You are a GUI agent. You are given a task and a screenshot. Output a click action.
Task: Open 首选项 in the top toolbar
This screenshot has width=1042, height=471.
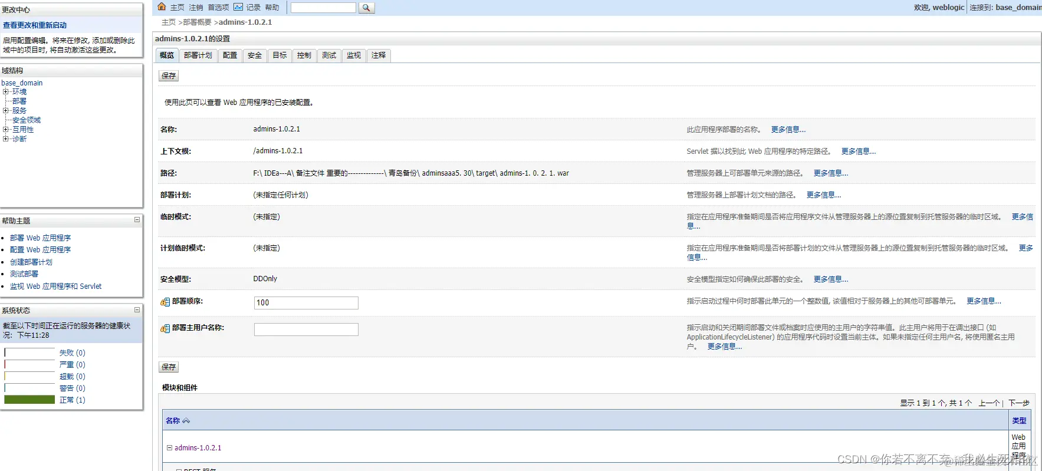coord(218,8)
